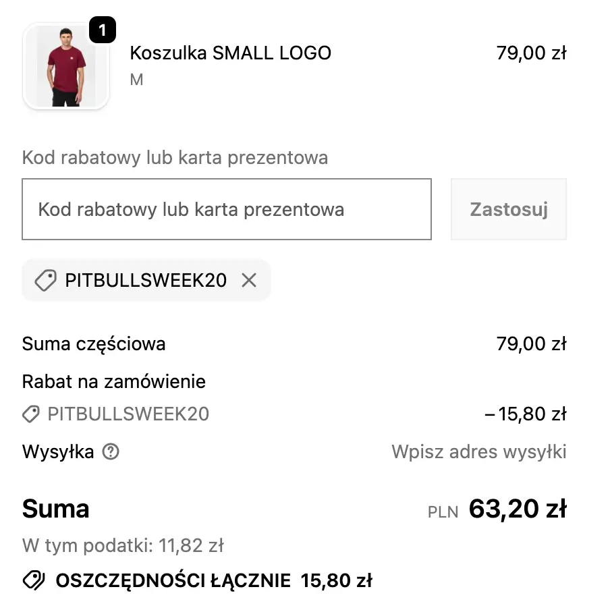Expand the Rabat na zamówienie entry
Screen dimensions: 610x610
pos(114,381)
